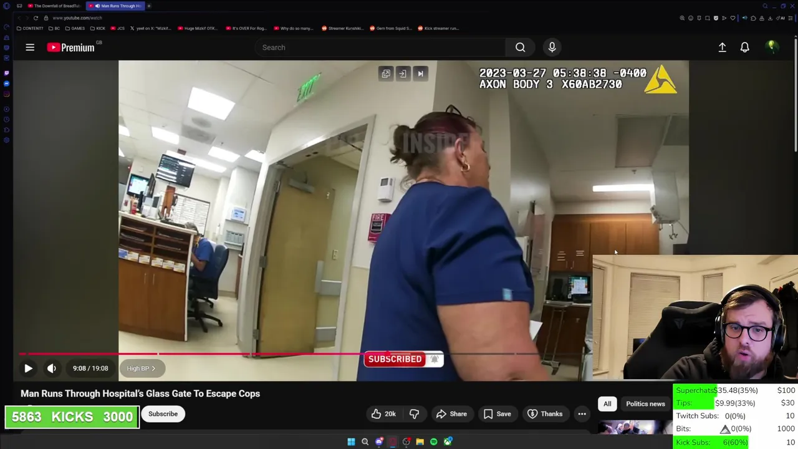Image resolution: width=798 pixels, height=449 pixels.
Task: Click inside the YouTube search field
Action: click(x=380, y=47)
